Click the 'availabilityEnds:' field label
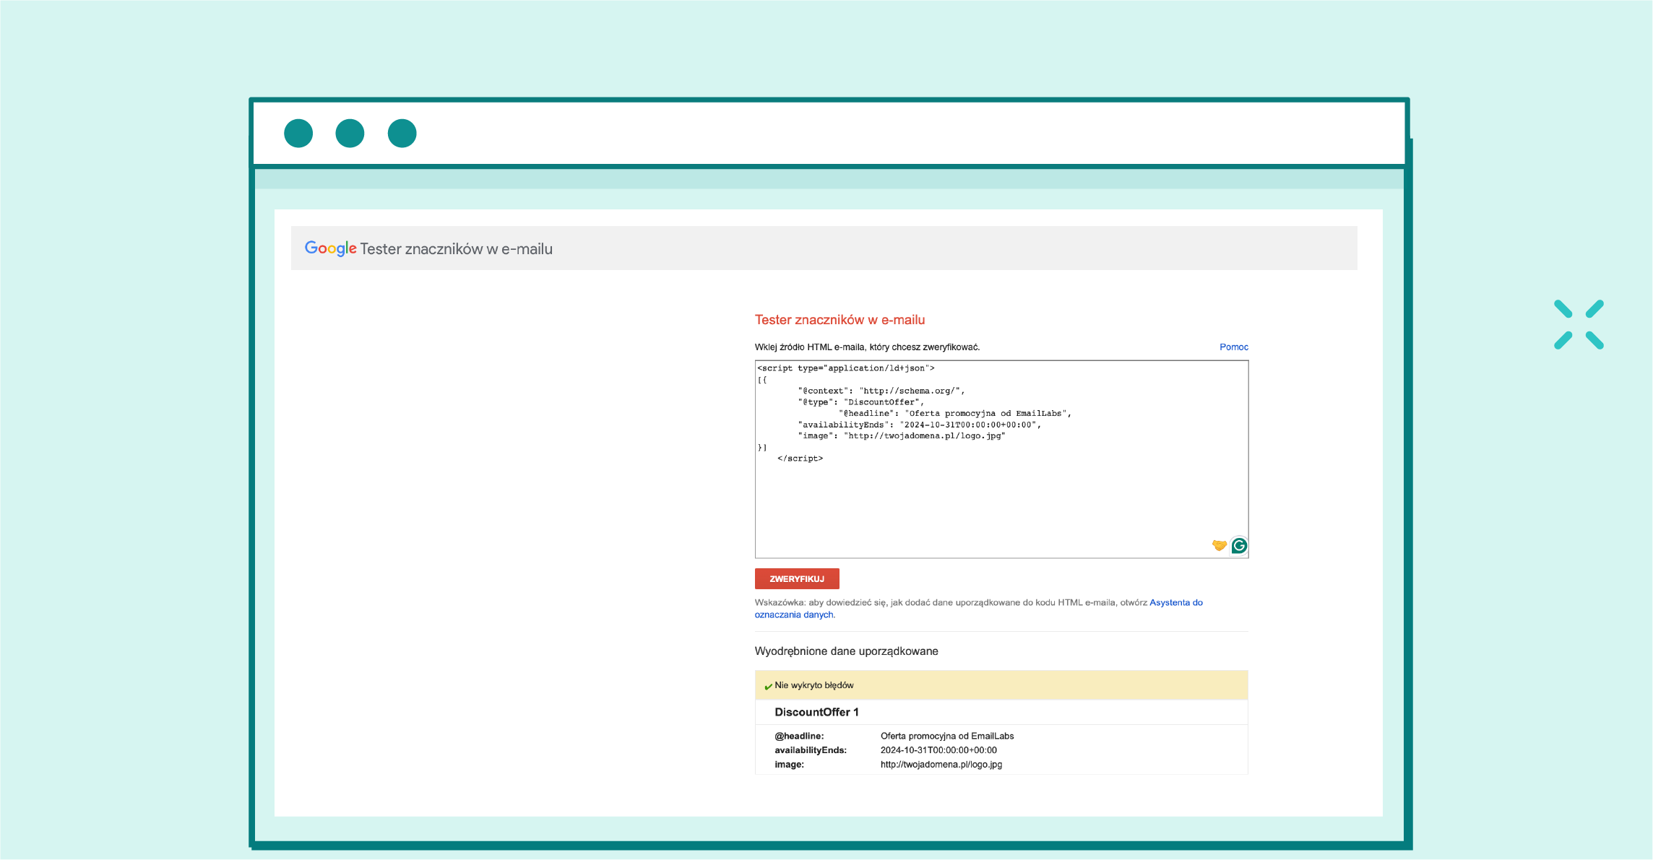The width and height of the screenshot is (1653, 860). [811, 750]
